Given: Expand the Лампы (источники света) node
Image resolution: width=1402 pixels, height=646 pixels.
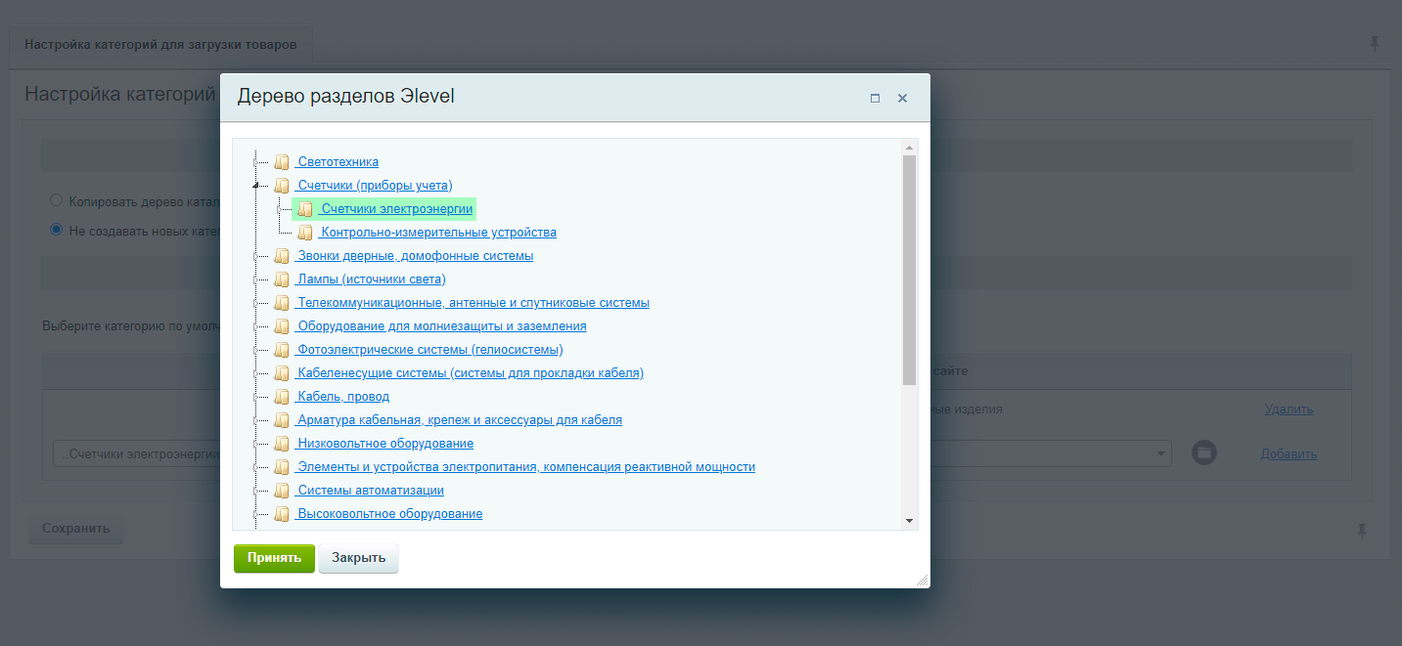Looking at the screenshot, I should click(255, 280).
